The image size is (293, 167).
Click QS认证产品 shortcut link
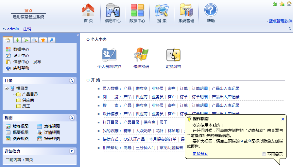(x=134, y=139)
